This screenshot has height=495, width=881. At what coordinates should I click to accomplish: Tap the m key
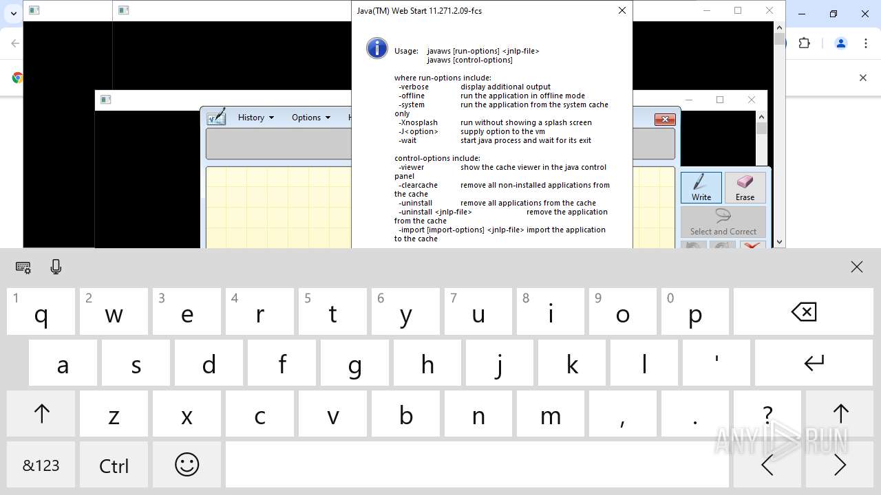[x=551, y=414]
